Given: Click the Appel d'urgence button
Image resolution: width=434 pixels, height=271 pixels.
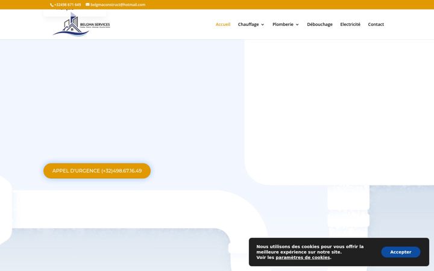Looking at the screenshot, I should pyautogui.click(x=97, y=171).
